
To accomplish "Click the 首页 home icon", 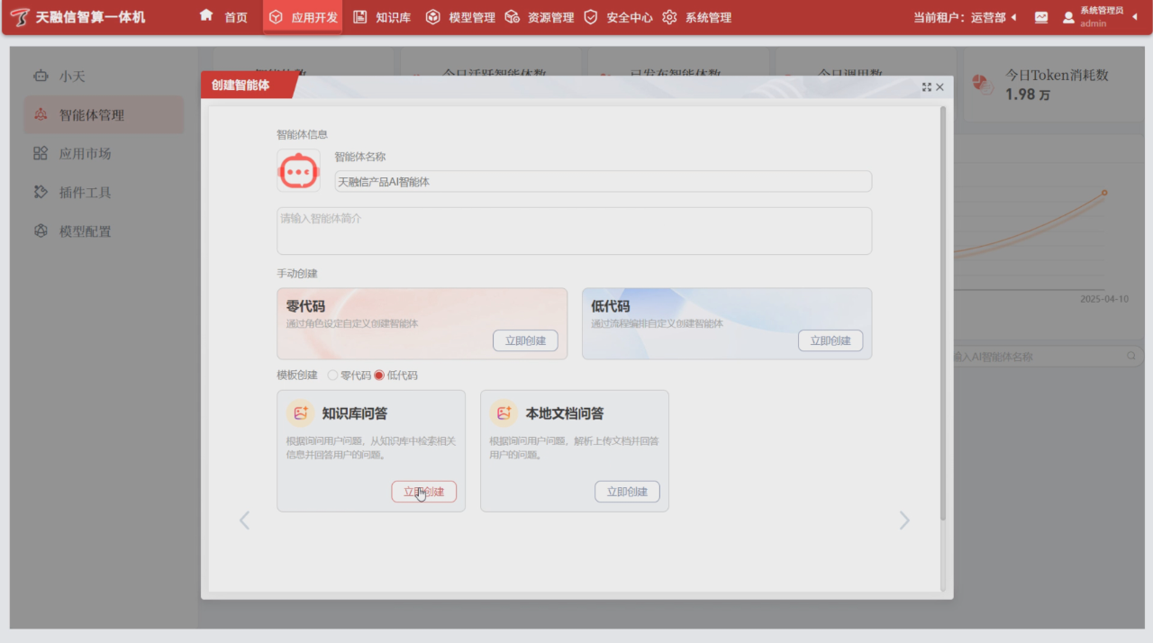I will pos(206,16).
